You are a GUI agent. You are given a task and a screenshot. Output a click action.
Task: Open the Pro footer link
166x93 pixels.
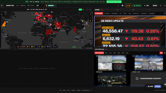coord(60,90)
